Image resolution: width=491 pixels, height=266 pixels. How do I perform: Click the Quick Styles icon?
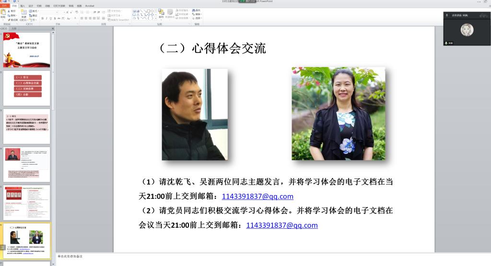coord(170,13)
